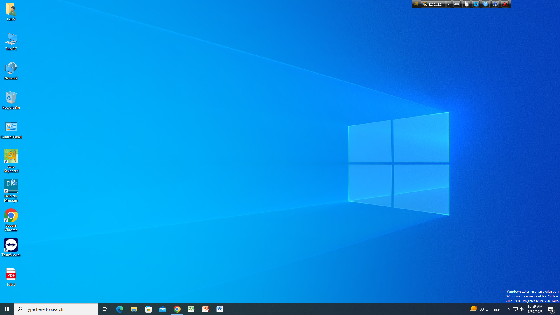This screenshot has width=560, height=315.
Task: Open Avro help question mark
Action: pos(495,4)
